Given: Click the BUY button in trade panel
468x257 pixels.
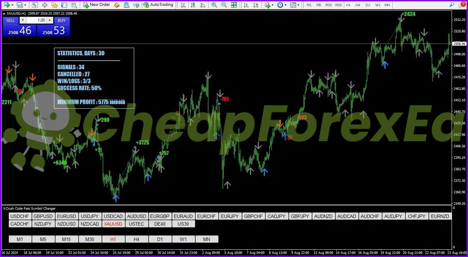Looking at the screenshot, I should pos(62,20).
